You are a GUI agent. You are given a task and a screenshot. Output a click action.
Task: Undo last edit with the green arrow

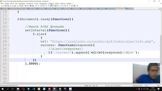tap(25, 6)
